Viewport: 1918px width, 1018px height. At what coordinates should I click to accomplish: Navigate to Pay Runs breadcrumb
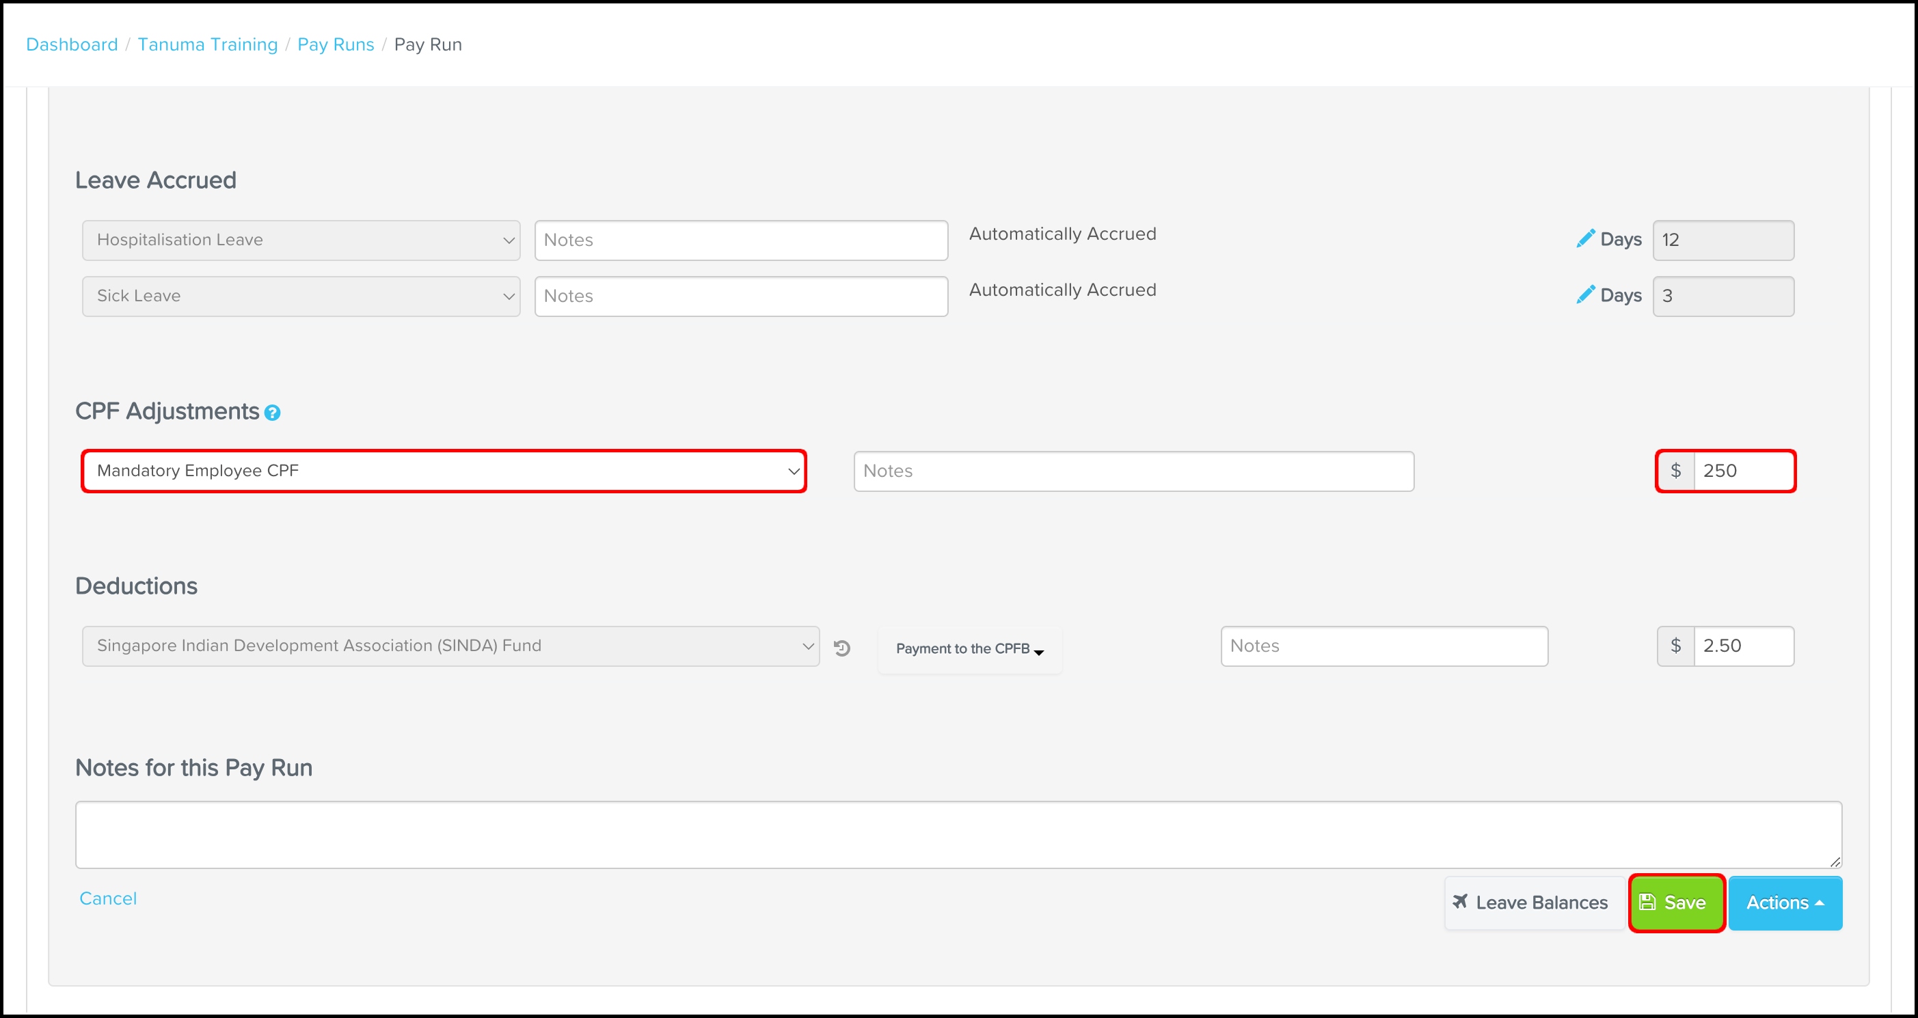pyautogui.click(x=335, y=44)
